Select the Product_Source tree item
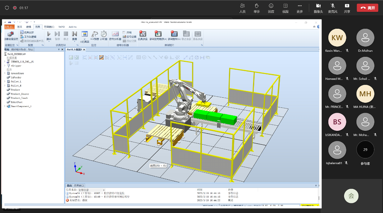The width and height of the screenshot is (383, 213). click(20, 94)
